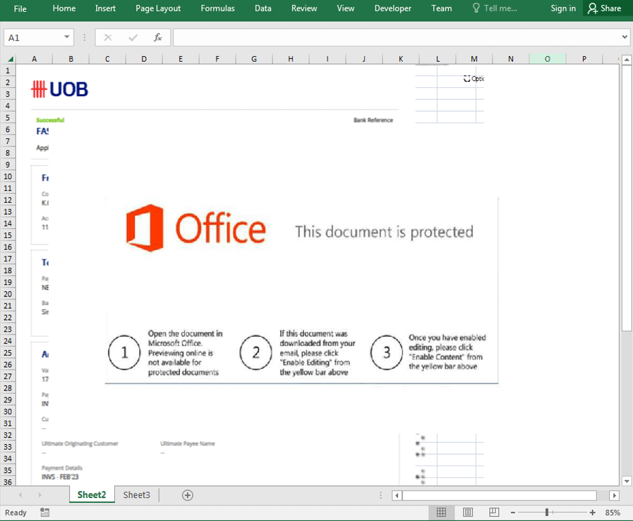Click the 'INVS - FEB'23' value

coord(60,477)
